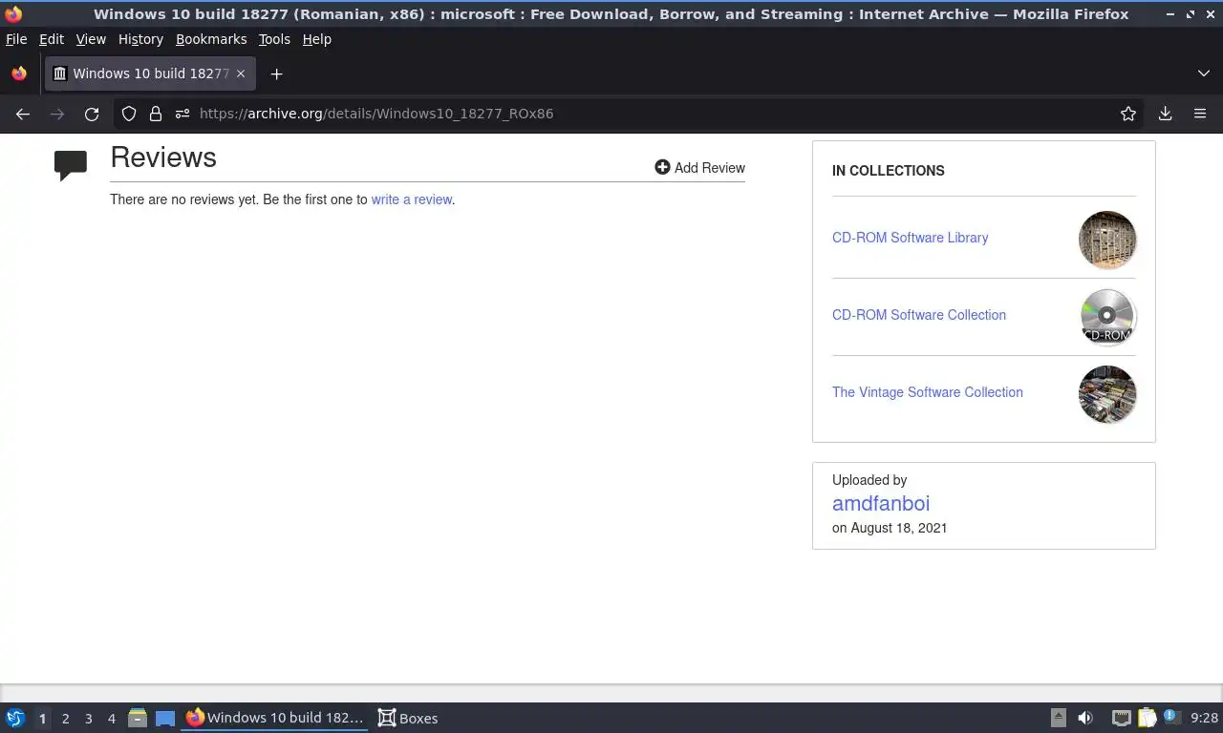Open The Vintage Software Collection link
Viewport: 1223px width, 733px height.
click(927, 392)
